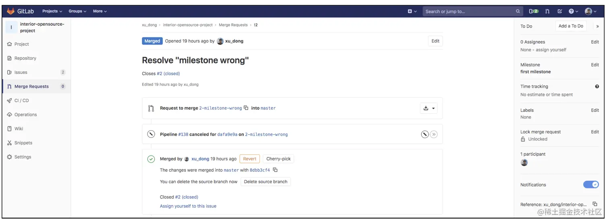Toggle the Notifications switch
Screen dimensions: 609x223
[x=591, y=184]
